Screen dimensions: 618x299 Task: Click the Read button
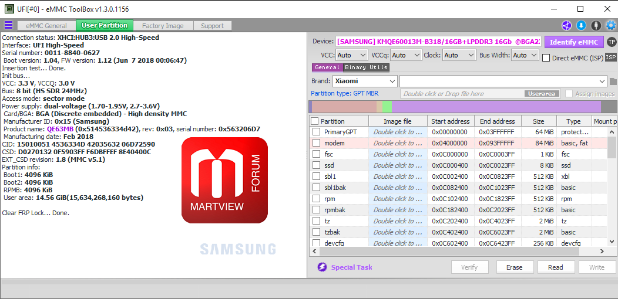click(x=556, y=267)
